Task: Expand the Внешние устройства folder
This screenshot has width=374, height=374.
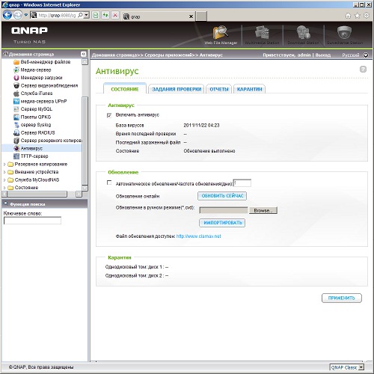Action: point(4,172)
